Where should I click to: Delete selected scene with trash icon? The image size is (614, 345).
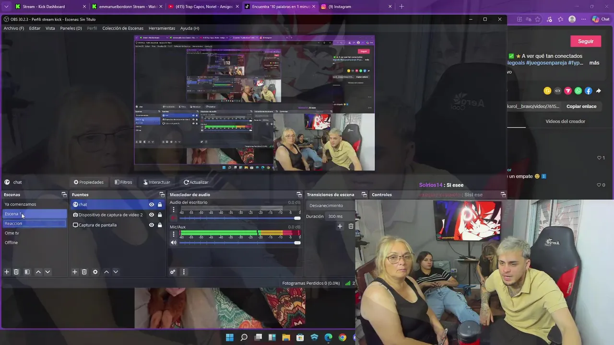(16, 272)
